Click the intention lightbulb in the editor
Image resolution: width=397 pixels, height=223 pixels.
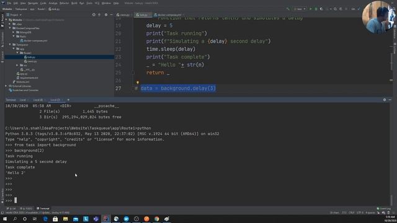pyautogui.click(x=138, y=82)
